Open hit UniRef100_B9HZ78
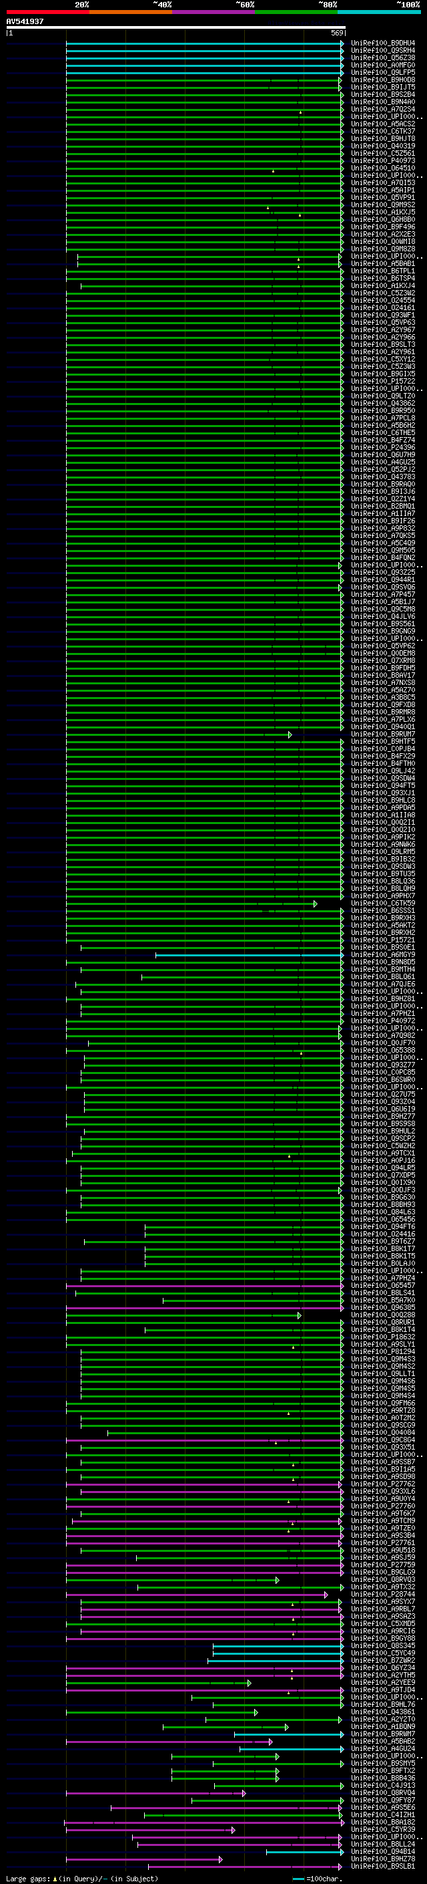This screenshot has height=1884, width=427. pos(382,1860)
